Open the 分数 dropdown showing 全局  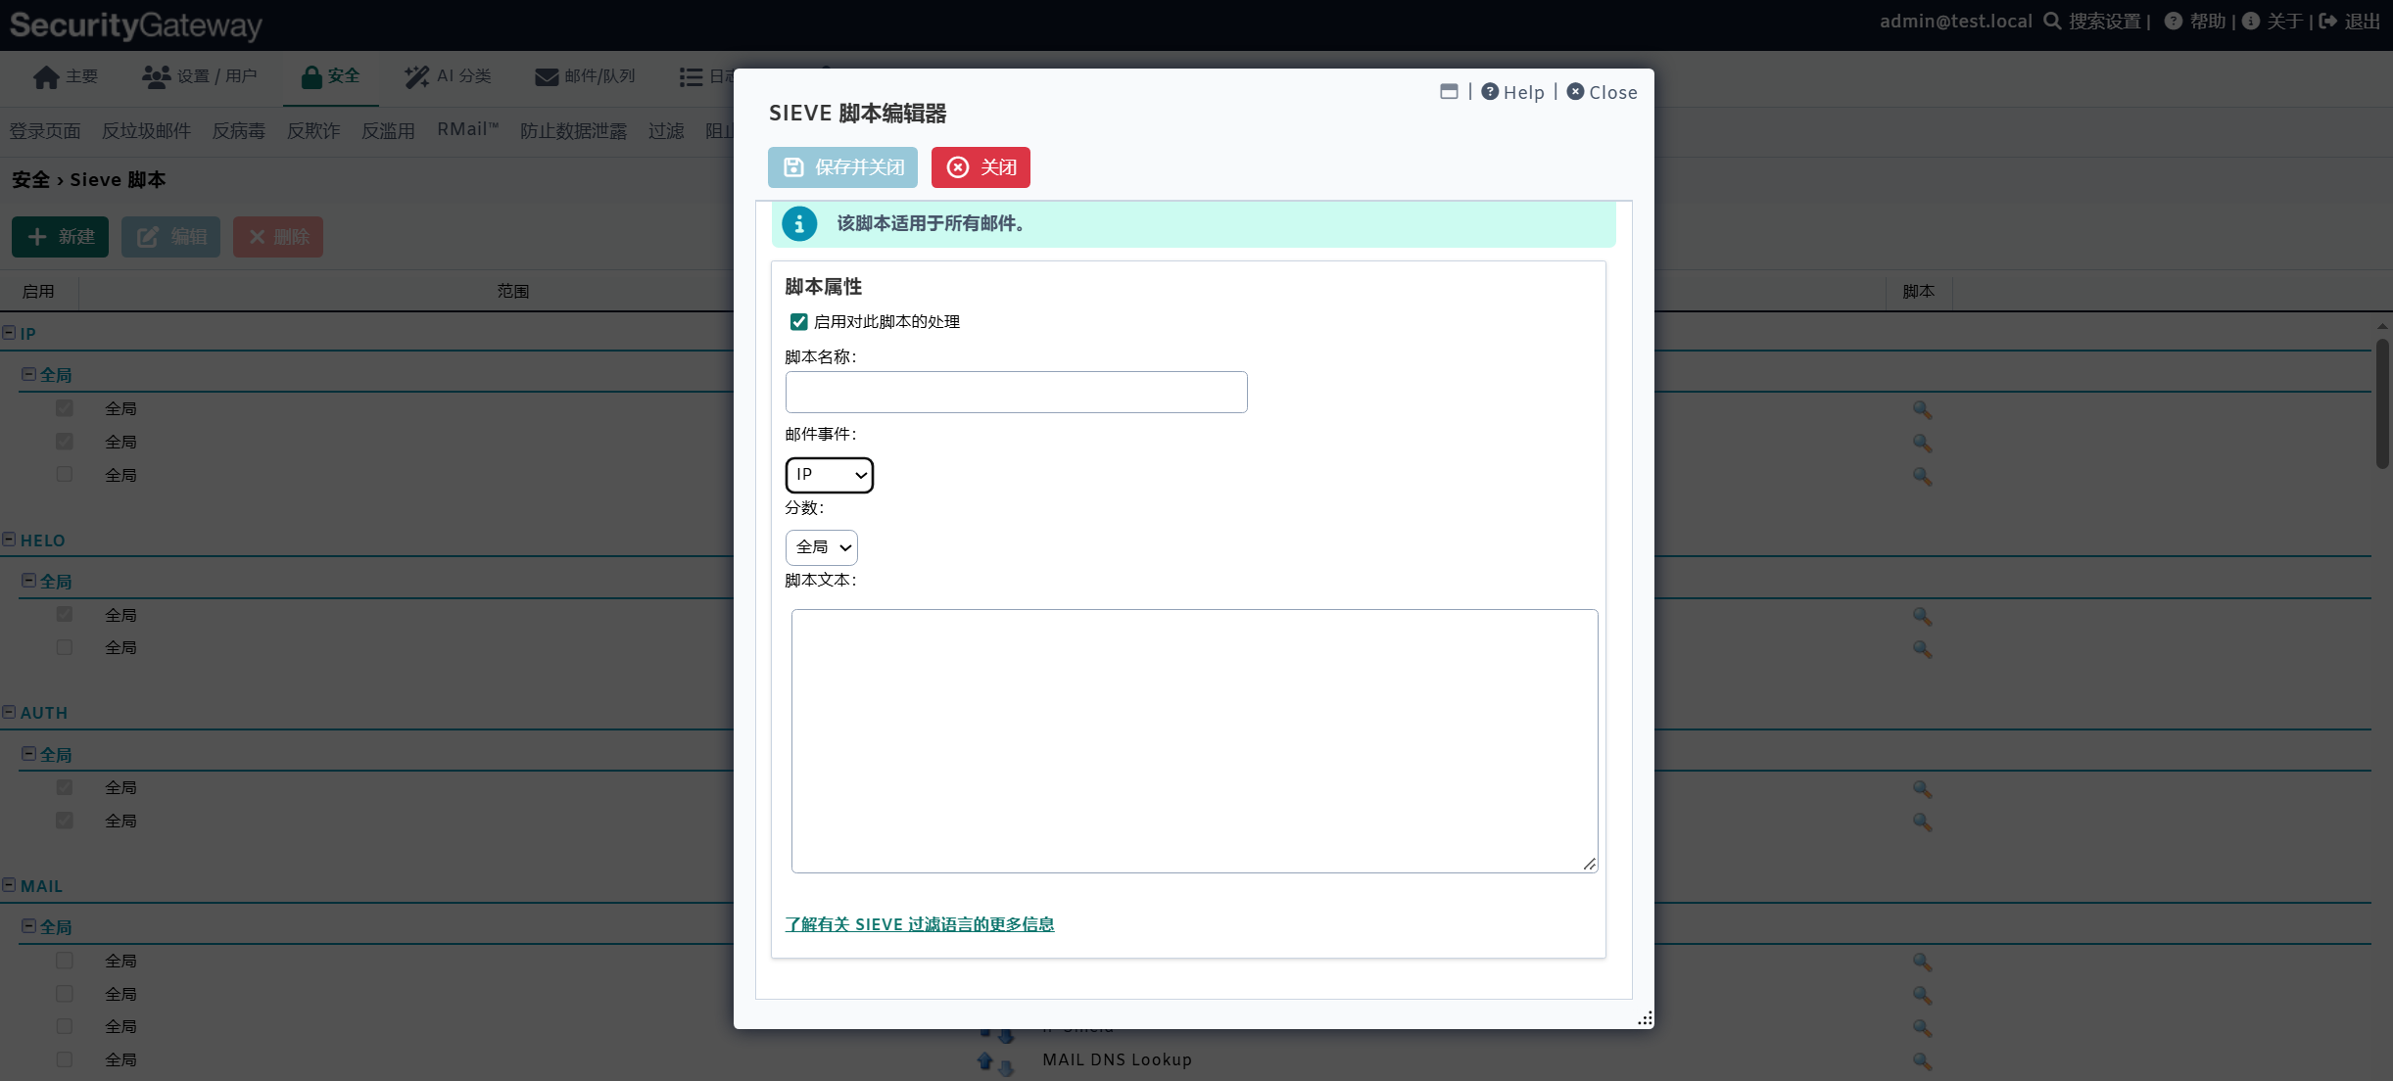click(x=821, y=547)
